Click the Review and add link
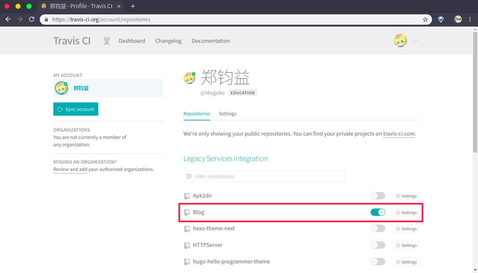This screenshot has width=478, height=273. [x=70, y=169]
